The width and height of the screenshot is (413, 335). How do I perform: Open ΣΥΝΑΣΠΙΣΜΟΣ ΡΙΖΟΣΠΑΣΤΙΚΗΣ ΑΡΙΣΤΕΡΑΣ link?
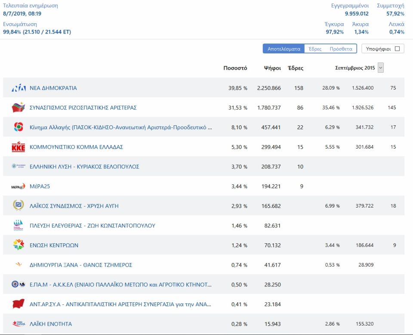[83, 108]
